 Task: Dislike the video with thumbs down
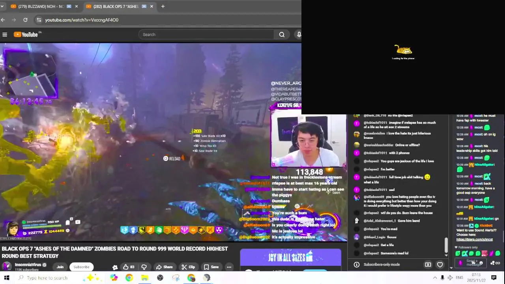click(144, 267)
